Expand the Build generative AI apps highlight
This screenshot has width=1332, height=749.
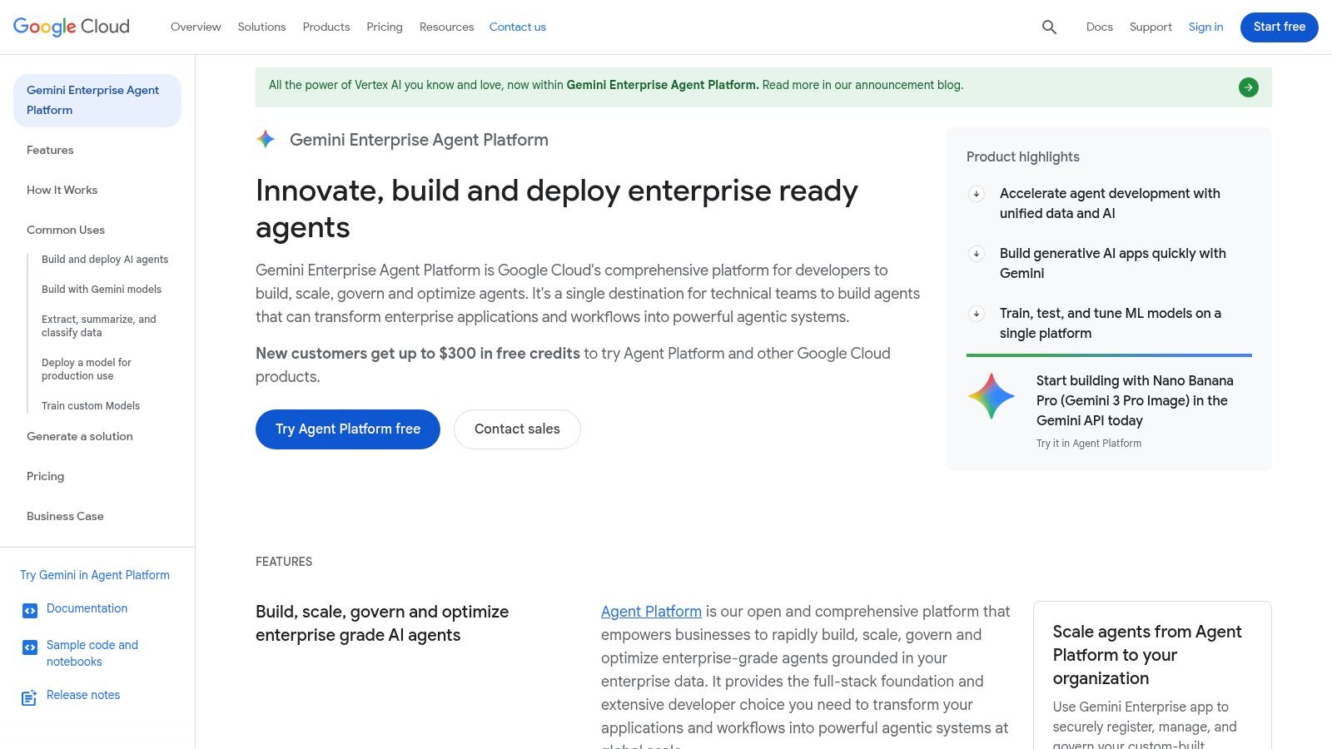(976, 254)
